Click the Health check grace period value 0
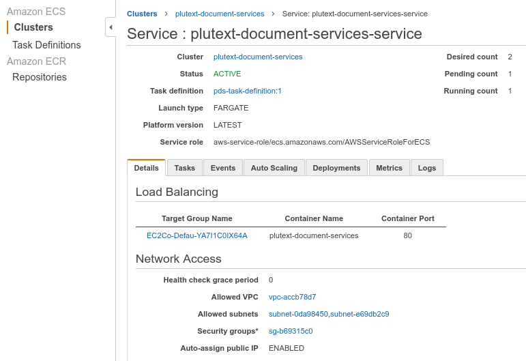Screen dimensions: 526x361 [271, 280]
